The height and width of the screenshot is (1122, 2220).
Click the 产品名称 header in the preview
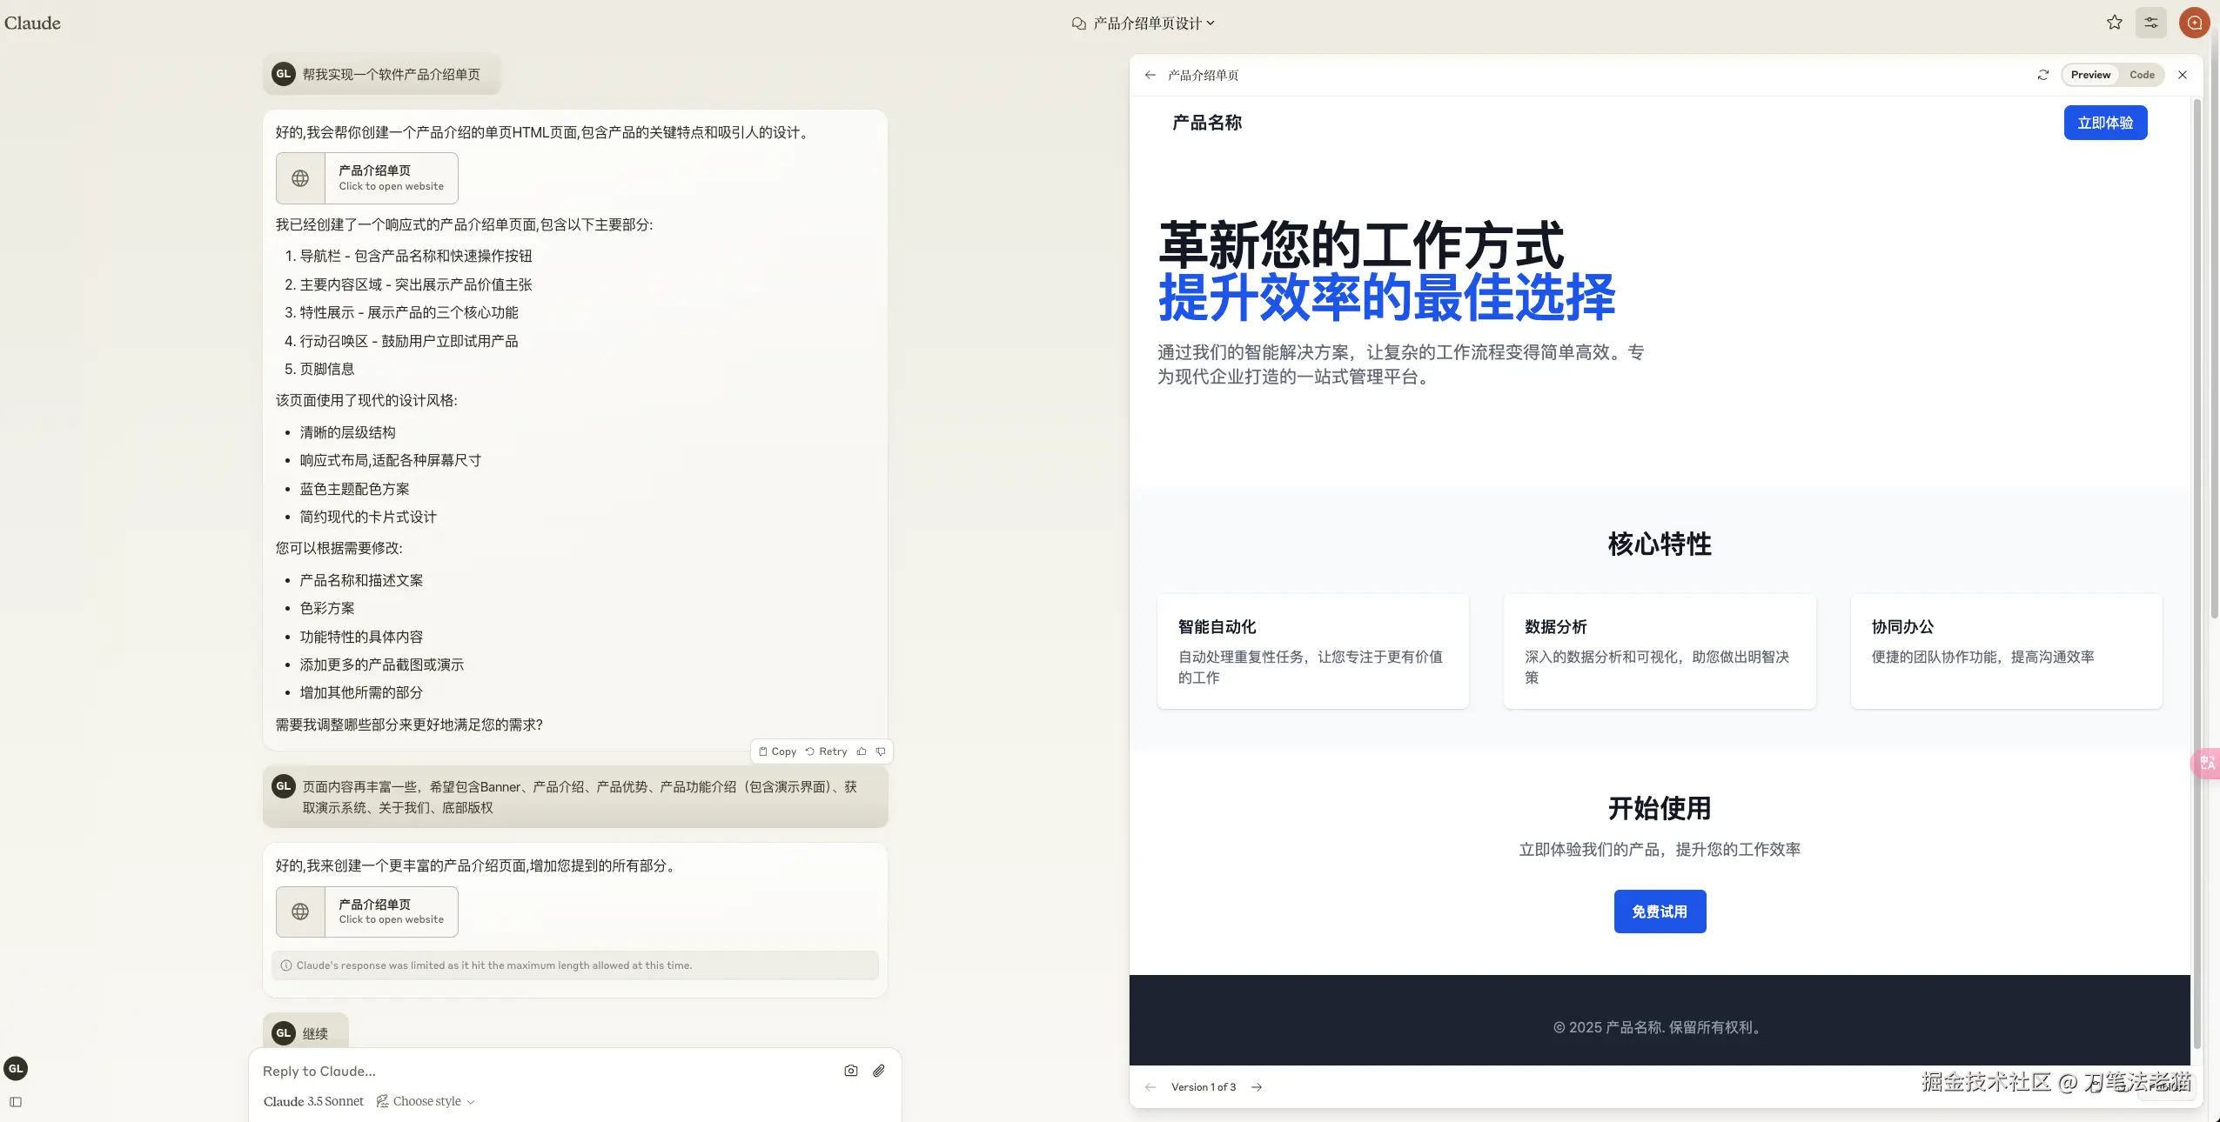click(1206, 123)
